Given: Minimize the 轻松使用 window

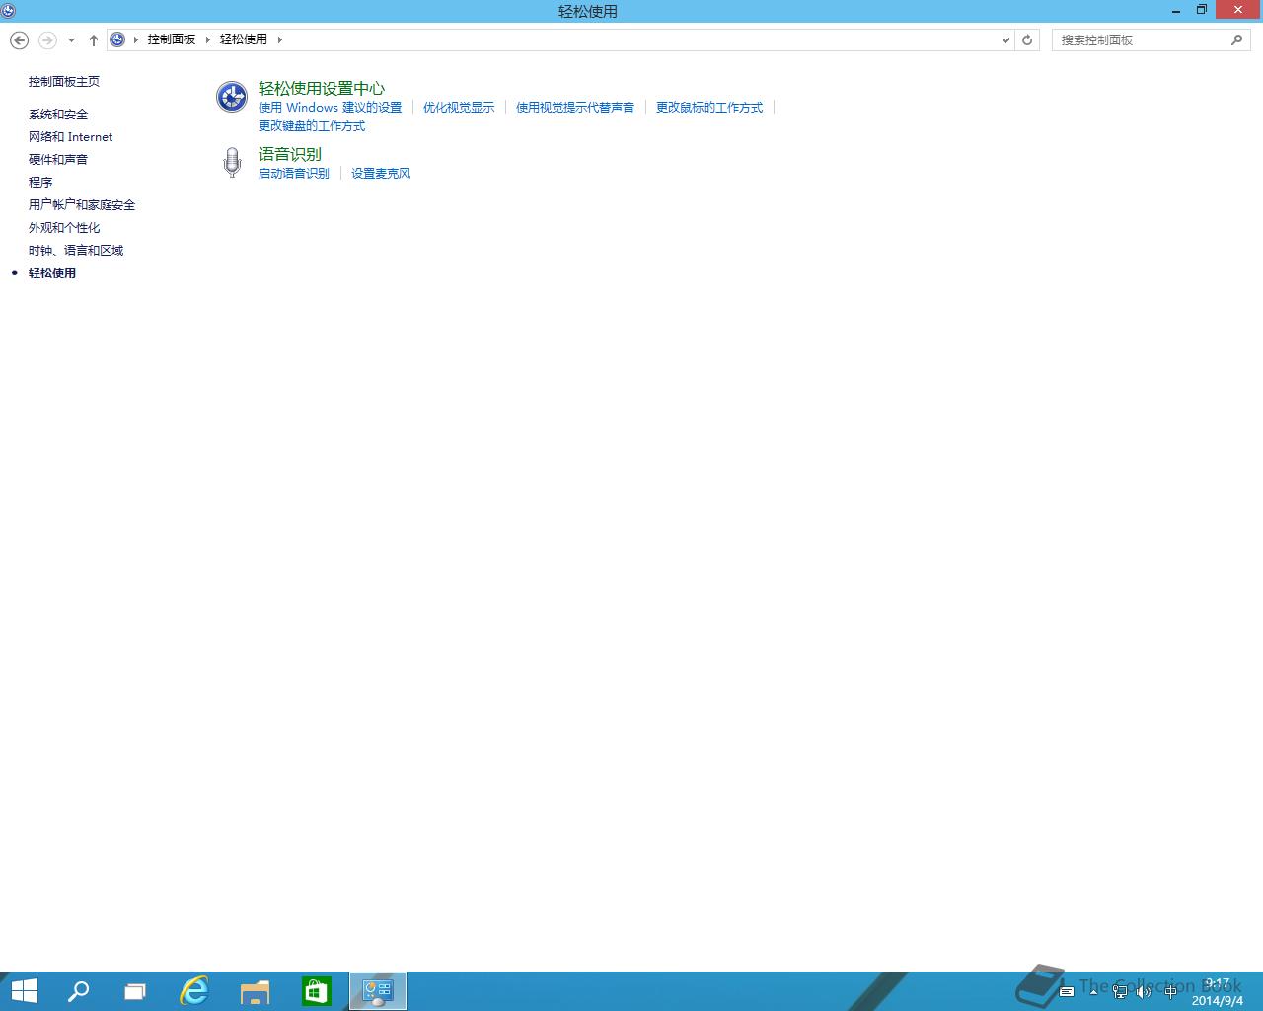Looking at the screenshot, I should (x=1176, y=11).
